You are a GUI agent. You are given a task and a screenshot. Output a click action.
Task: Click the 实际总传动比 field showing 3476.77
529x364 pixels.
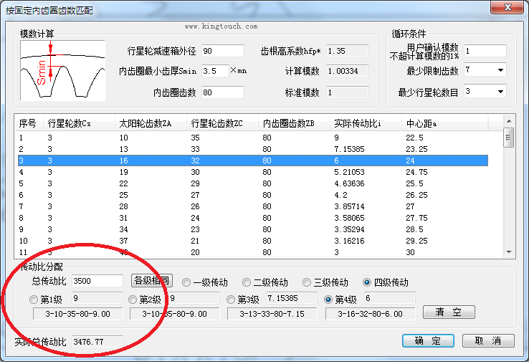click(97, 342)
